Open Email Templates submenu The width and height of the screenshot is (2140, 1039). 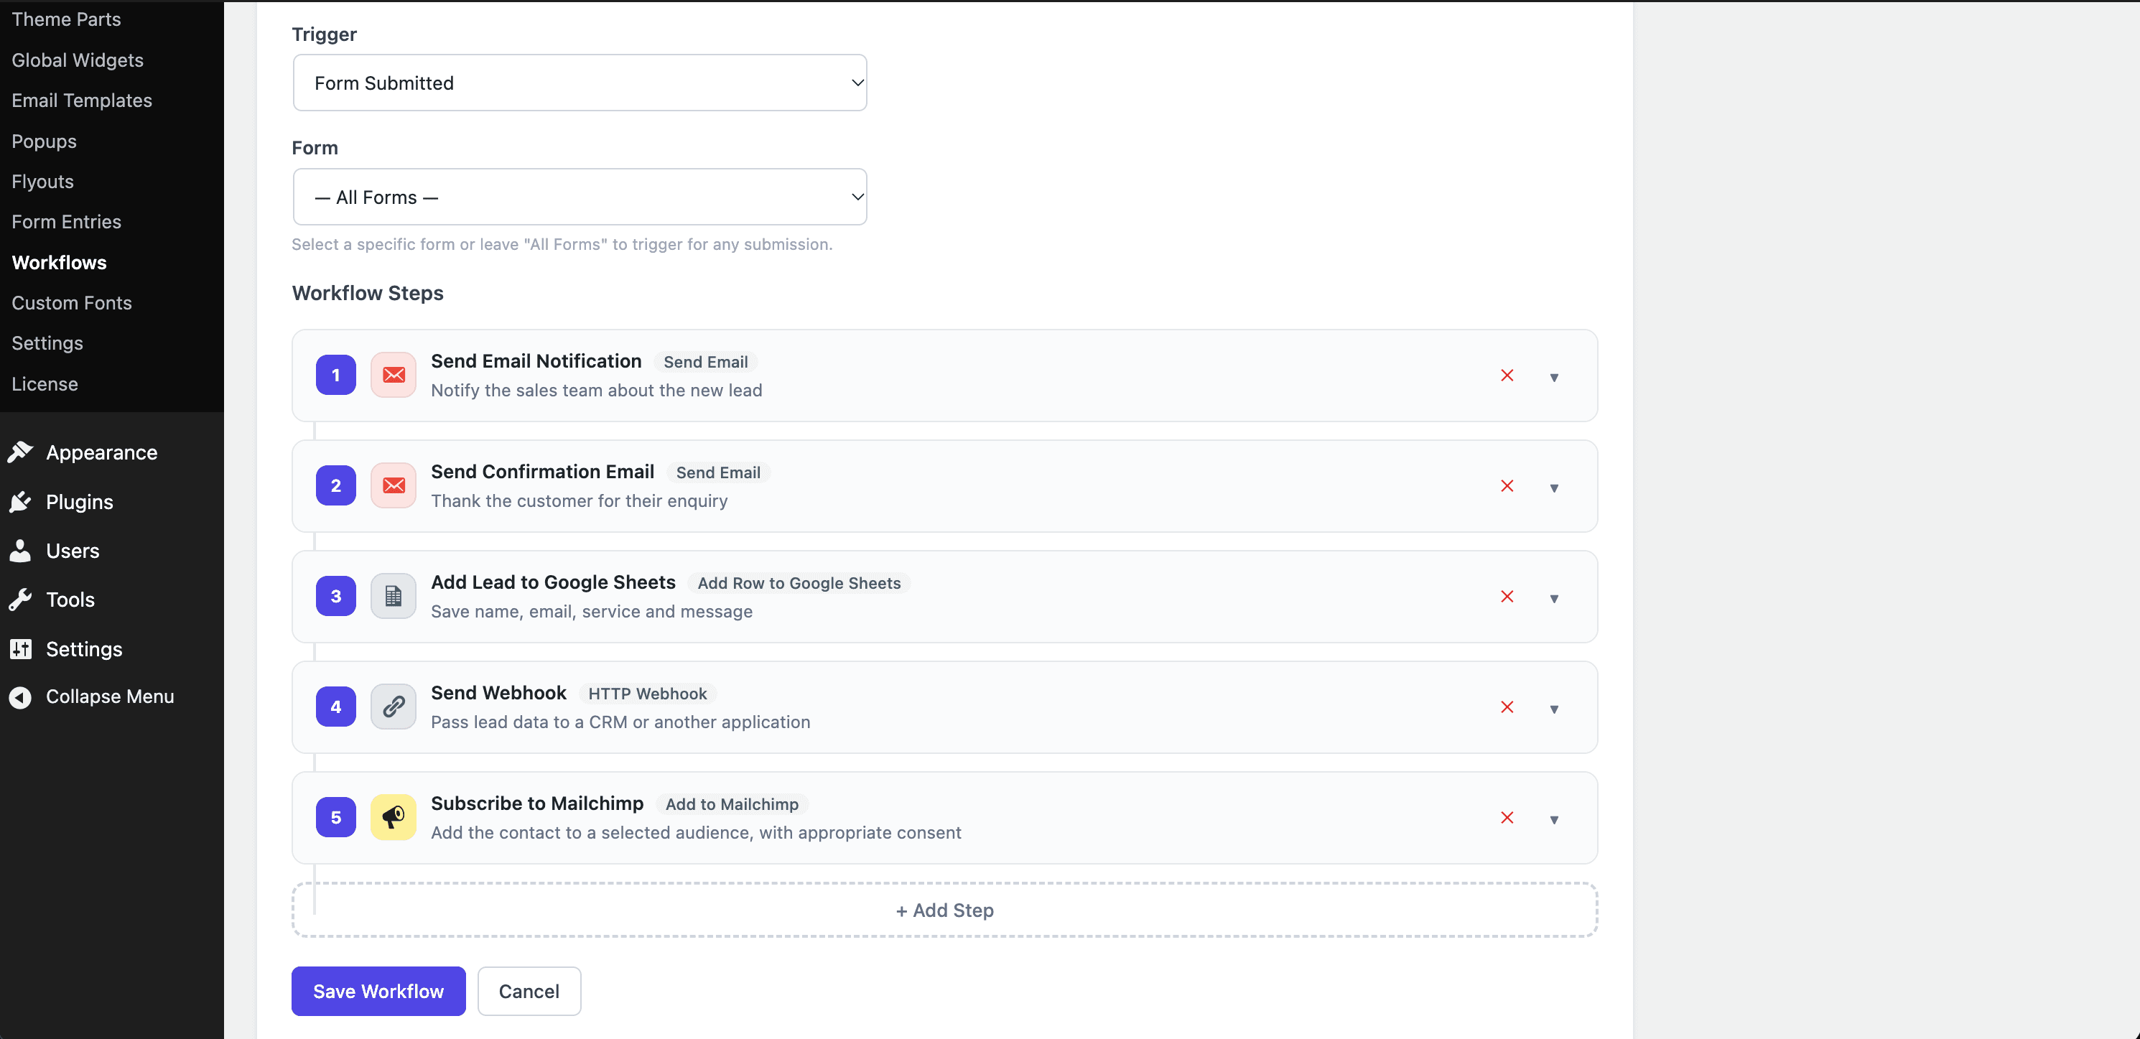point(81,101)
